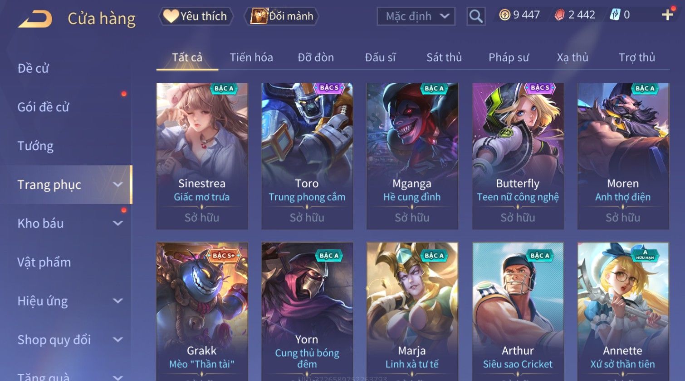Collapse the Trang phục sidebar chevron
The width and height of the screenshot is (685, 381).
pos(118,185)
